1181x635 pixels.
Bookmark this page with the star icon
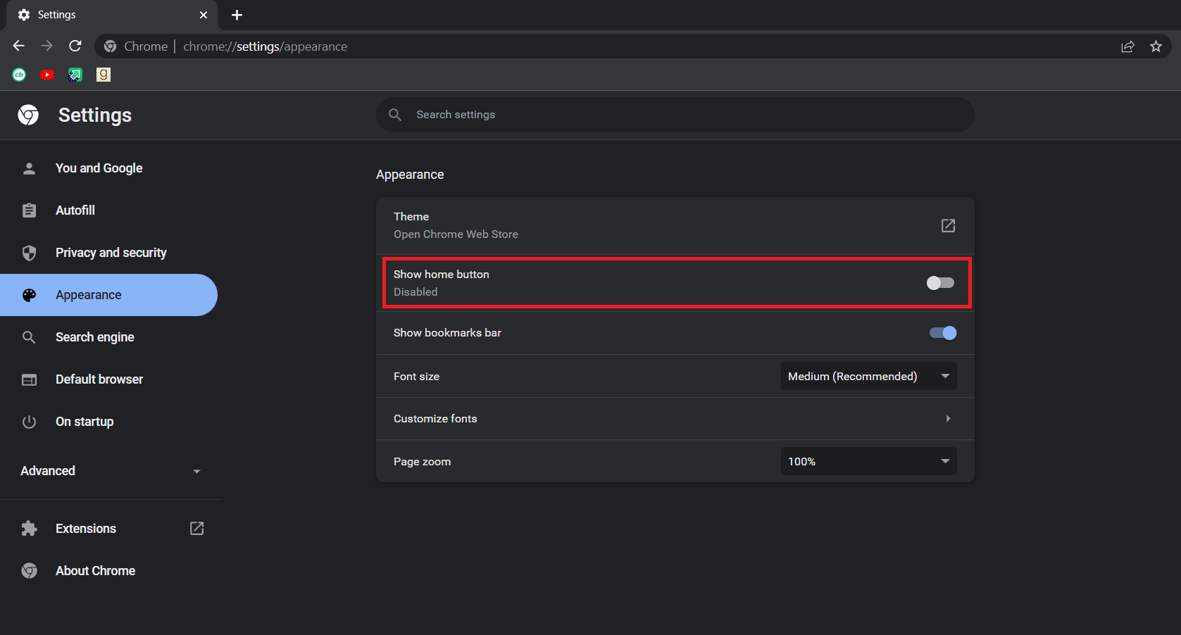point(1156,46)
